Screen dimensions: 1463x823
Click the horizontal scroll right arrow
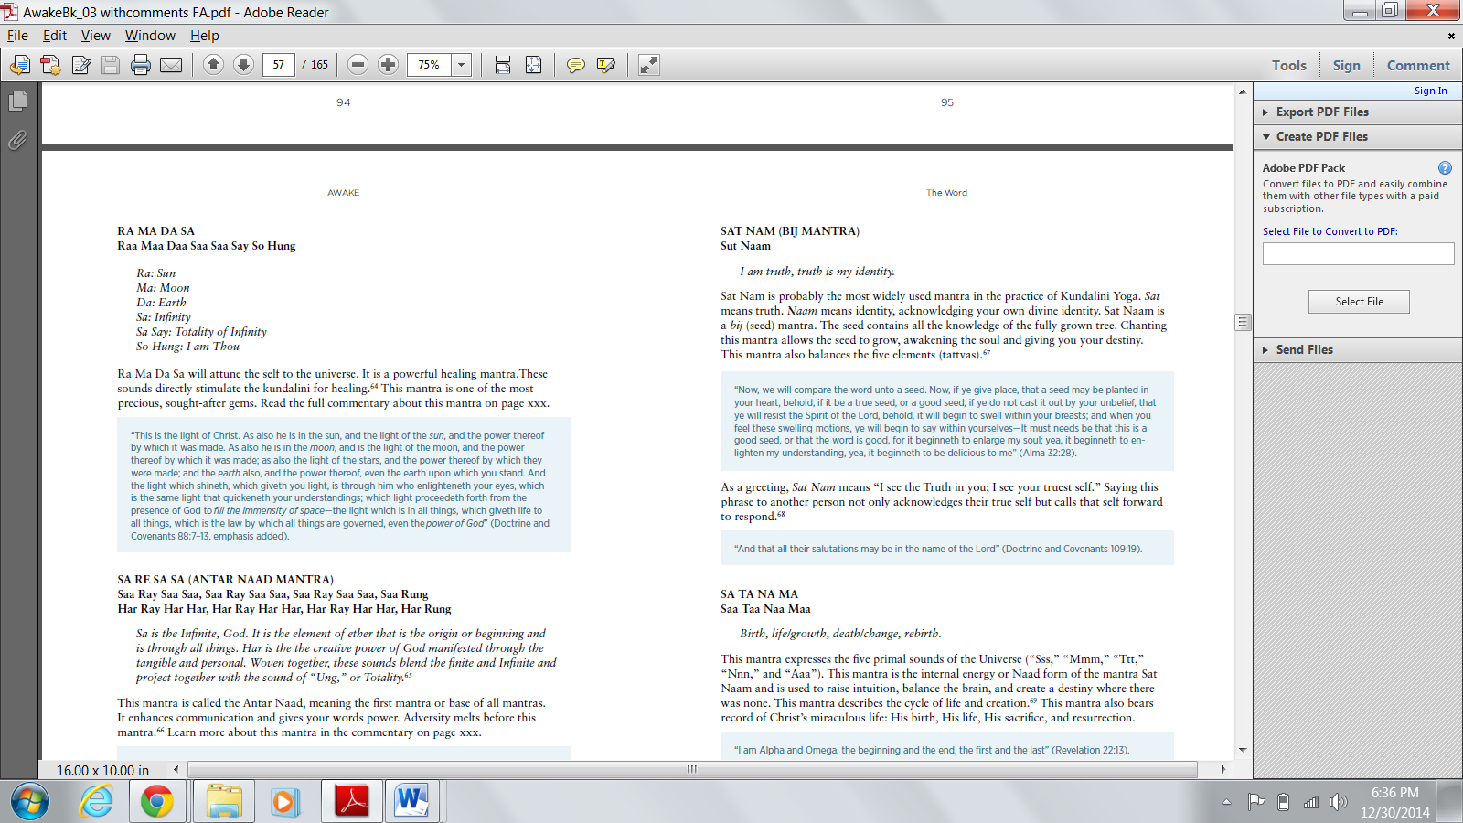click(1223, 769)
